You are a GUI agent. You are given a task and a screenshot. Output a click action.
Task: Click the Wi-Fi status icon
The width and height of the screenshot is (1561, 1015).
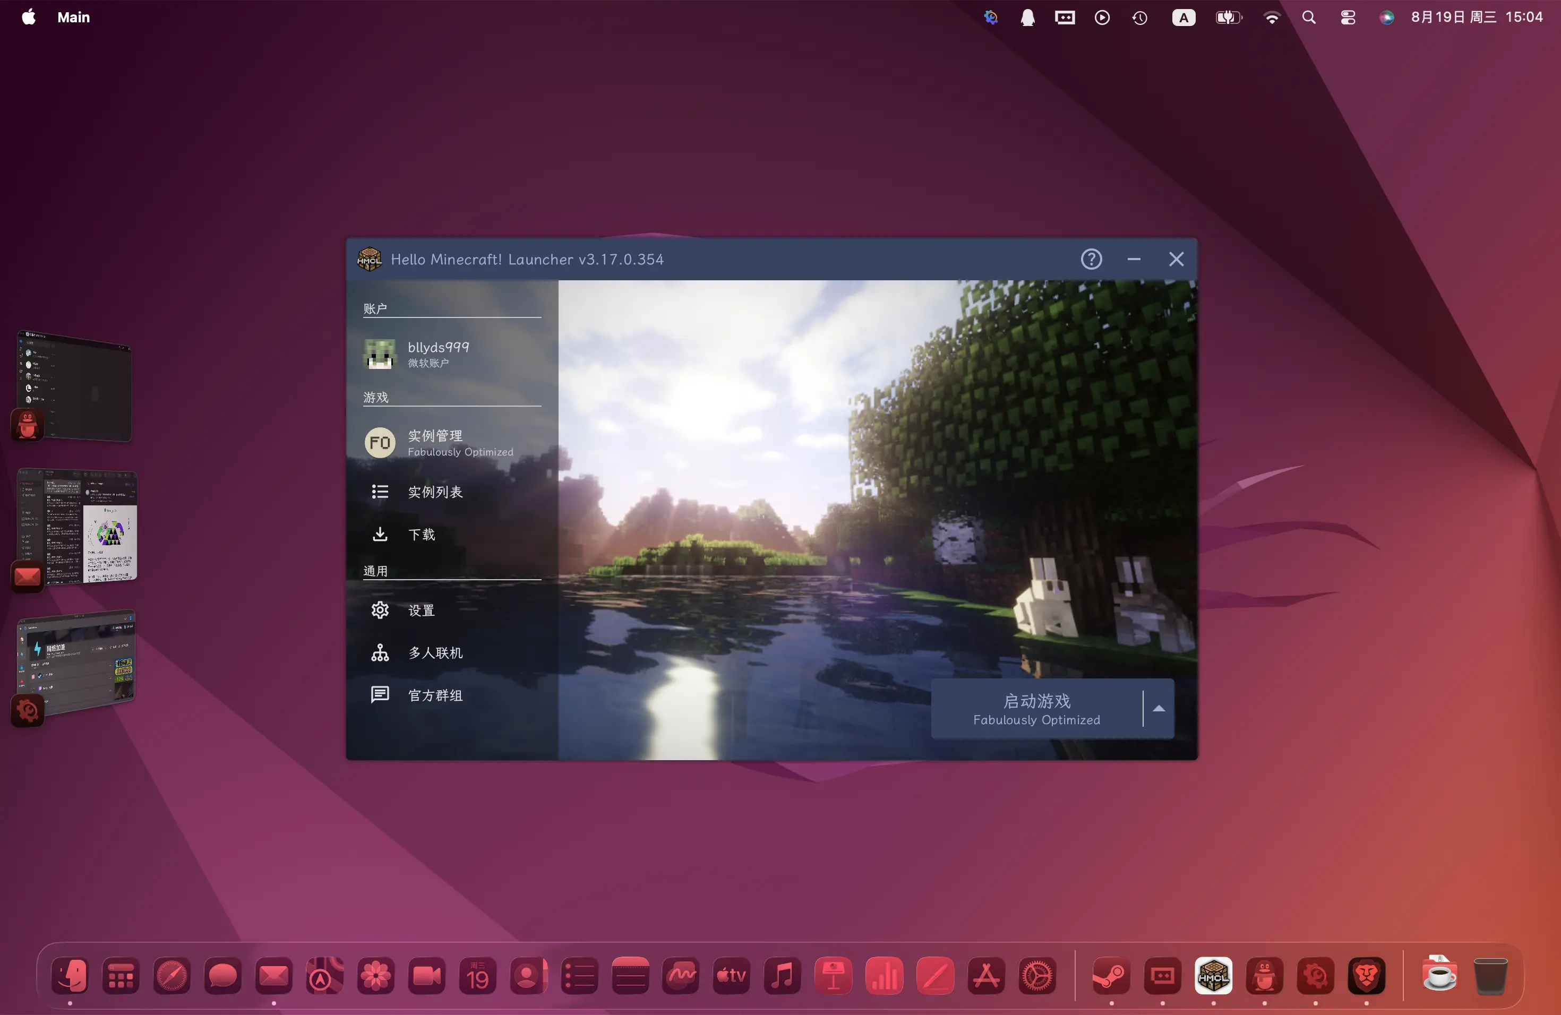(1272, 17)
